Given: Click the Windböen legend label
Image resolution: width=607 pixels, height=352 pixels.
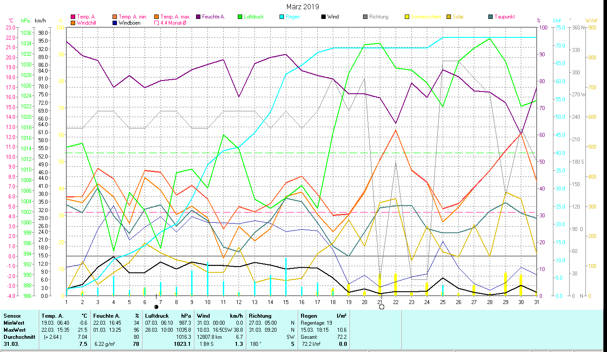Looking at the screenshot, I should (x=130, y=22).
